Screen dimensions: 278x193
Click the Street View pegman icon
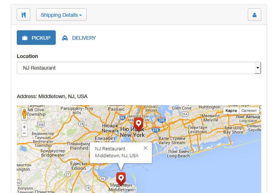click(x=24, y=113)
